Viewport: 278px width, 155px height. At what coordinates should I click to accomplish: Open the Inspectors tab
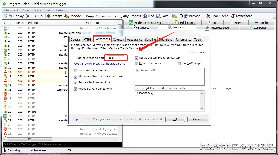coord(177,27)
